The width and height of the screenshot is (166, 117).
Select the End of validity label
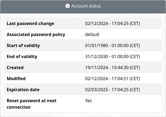tap(22, 56)
